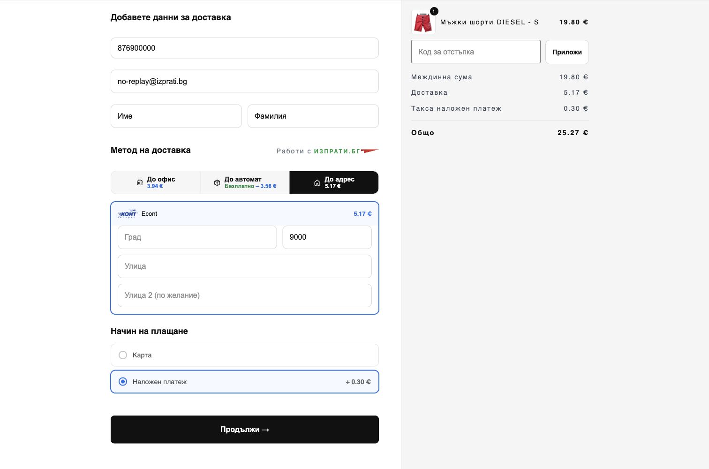Click the Град city field
Image resolution: width=709 pixels, height=469 pixels.
[197, 237]
